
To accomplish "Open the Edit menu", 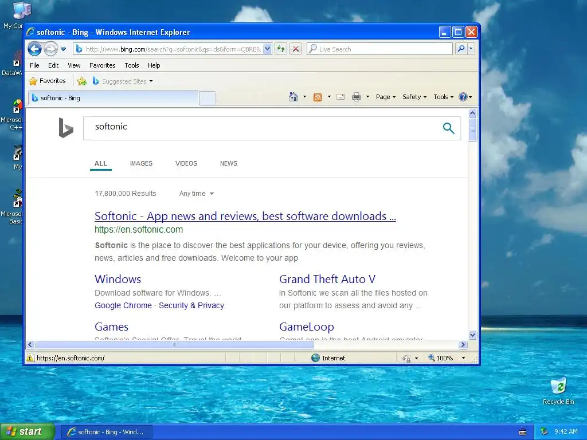I will click(53, 65).
